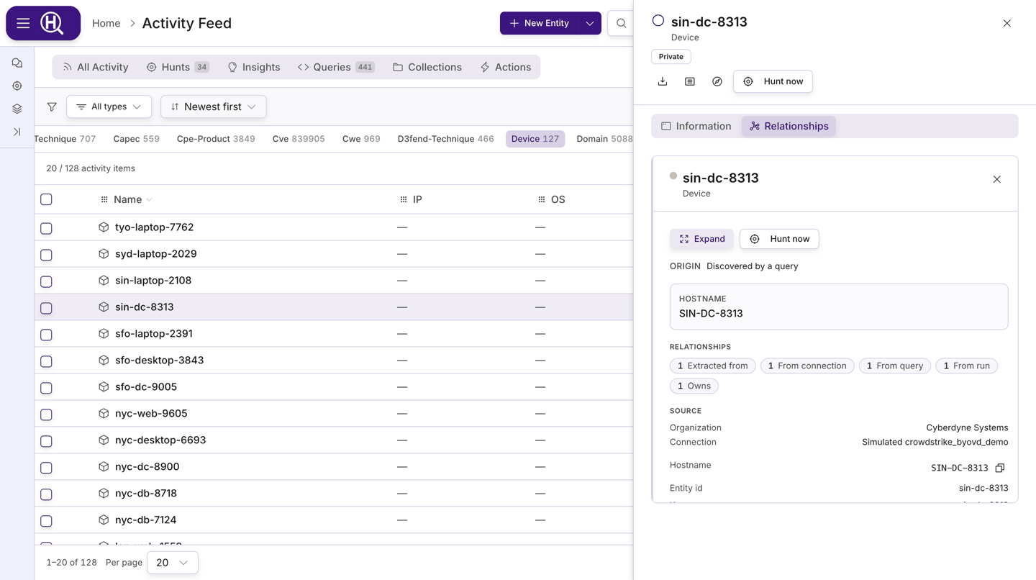The image size is (1036, 580).
Task: Click the Private badge
Action: [671, 56]
